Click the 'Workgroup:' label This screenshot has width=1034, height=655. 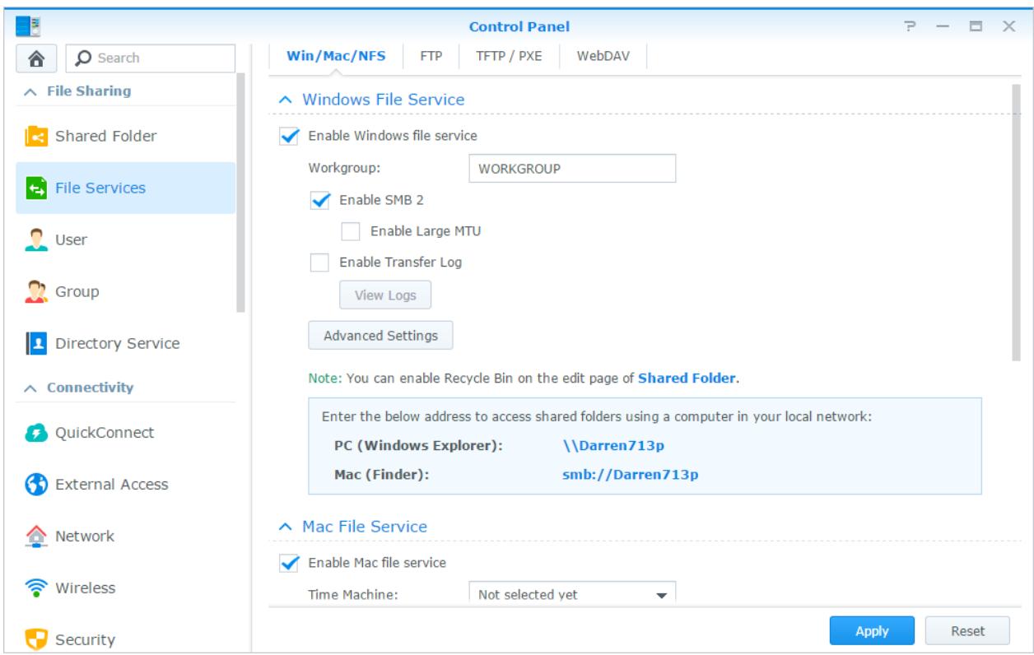pyautogui.click(x=345, y=169)
